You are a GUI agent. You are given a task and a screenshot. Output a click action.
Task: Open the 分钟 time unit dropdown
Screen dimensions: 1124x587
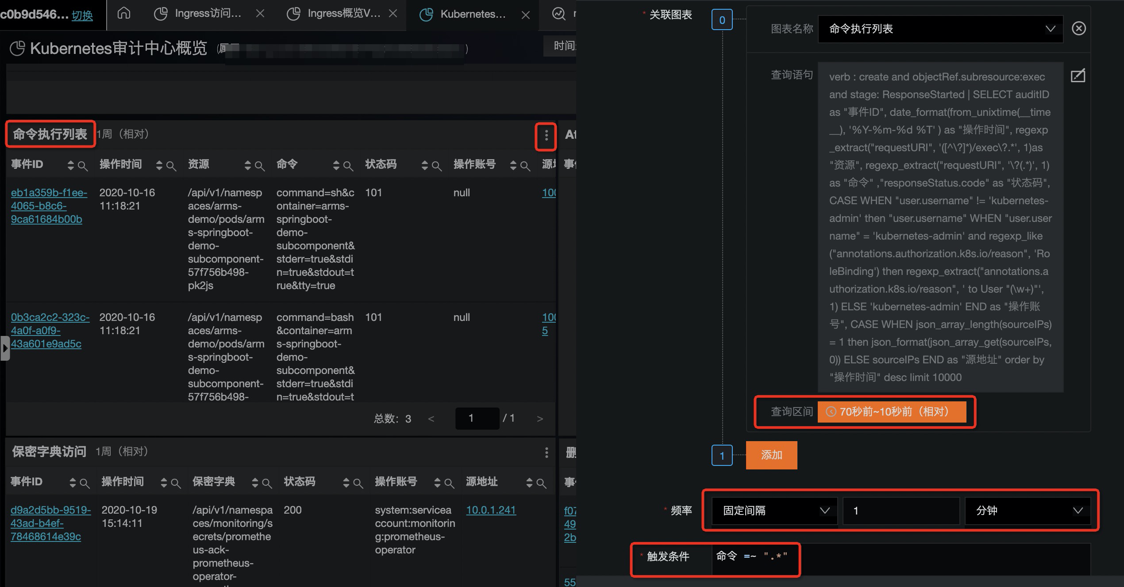coord(1028,511)
